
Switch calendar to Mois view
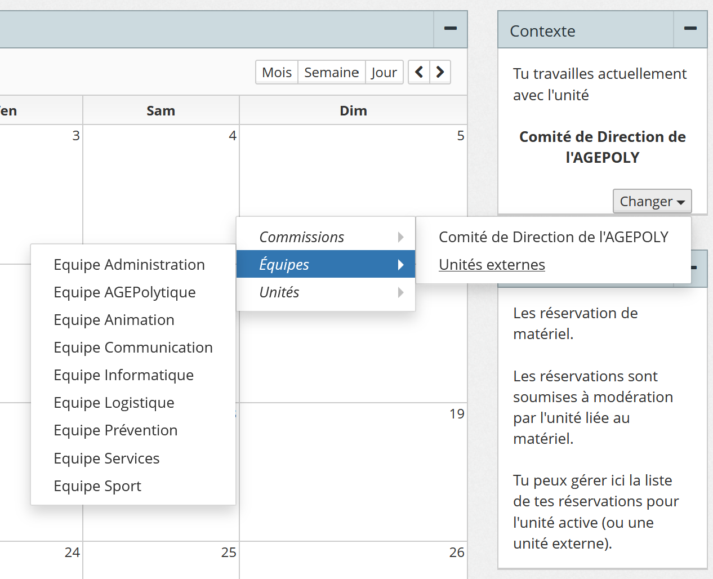(277, 72)
